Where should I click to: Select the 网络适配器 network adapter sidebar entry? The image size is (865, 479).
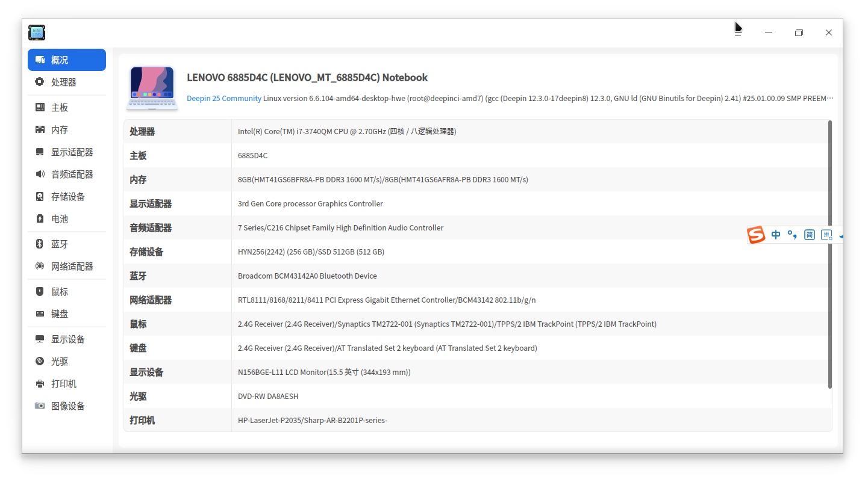click(x=67, y=267)
